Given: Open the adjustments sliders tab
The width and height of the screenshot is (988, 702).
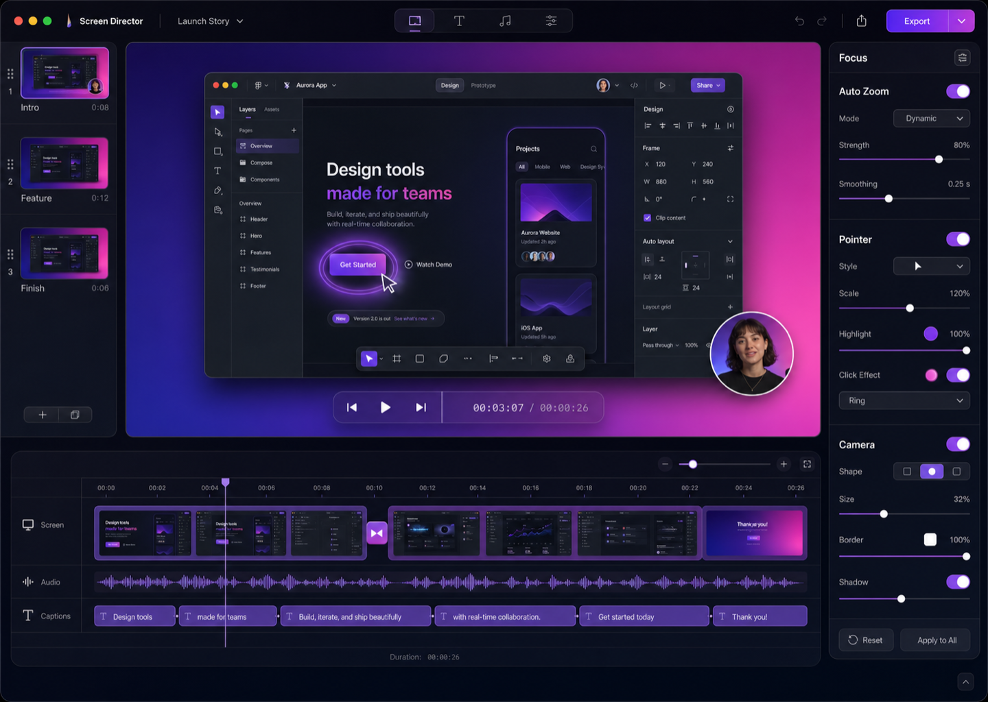Looking at the screenshot, I should tap(551, 21).
